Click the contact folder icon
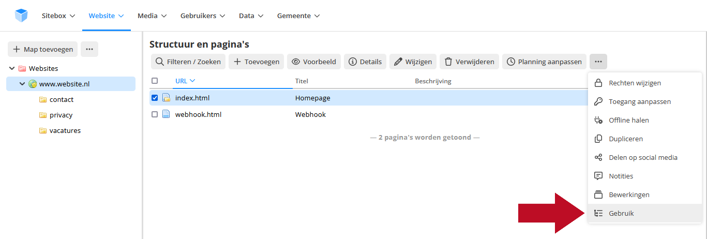Viewport: 707px width, 239px height. coord(43,99)
